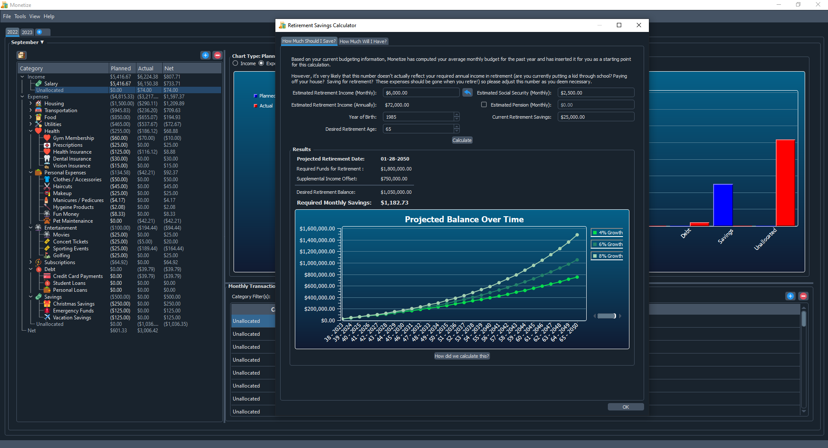Collapse the Personal Expenses node

pyautogui.click(x=31, y=173)
